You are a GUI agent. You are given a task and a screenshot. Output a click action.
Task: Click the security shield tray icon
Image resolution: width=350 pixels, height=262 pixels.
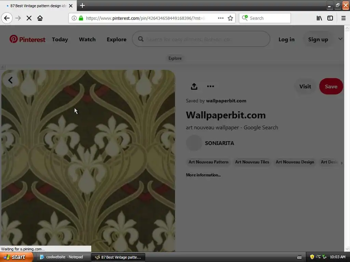312,257
